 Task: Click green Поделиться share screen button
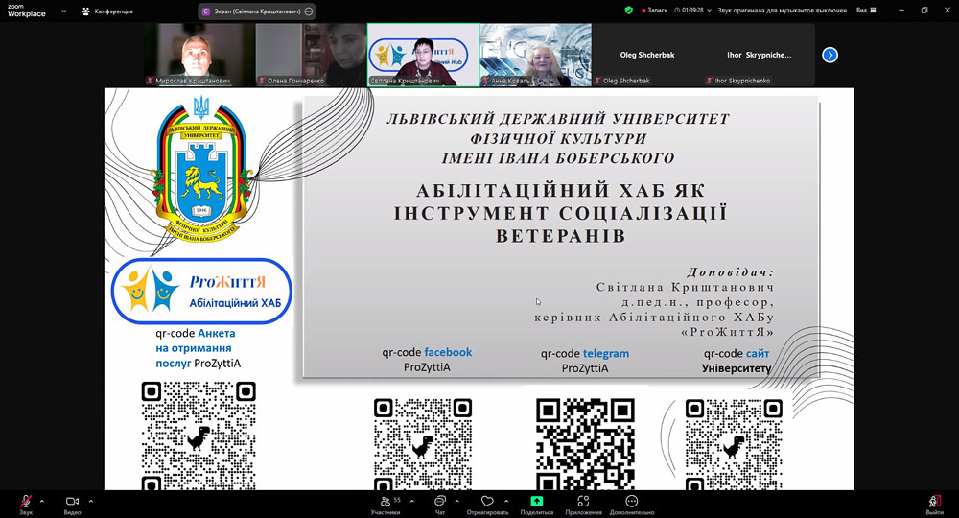[536, 504]
